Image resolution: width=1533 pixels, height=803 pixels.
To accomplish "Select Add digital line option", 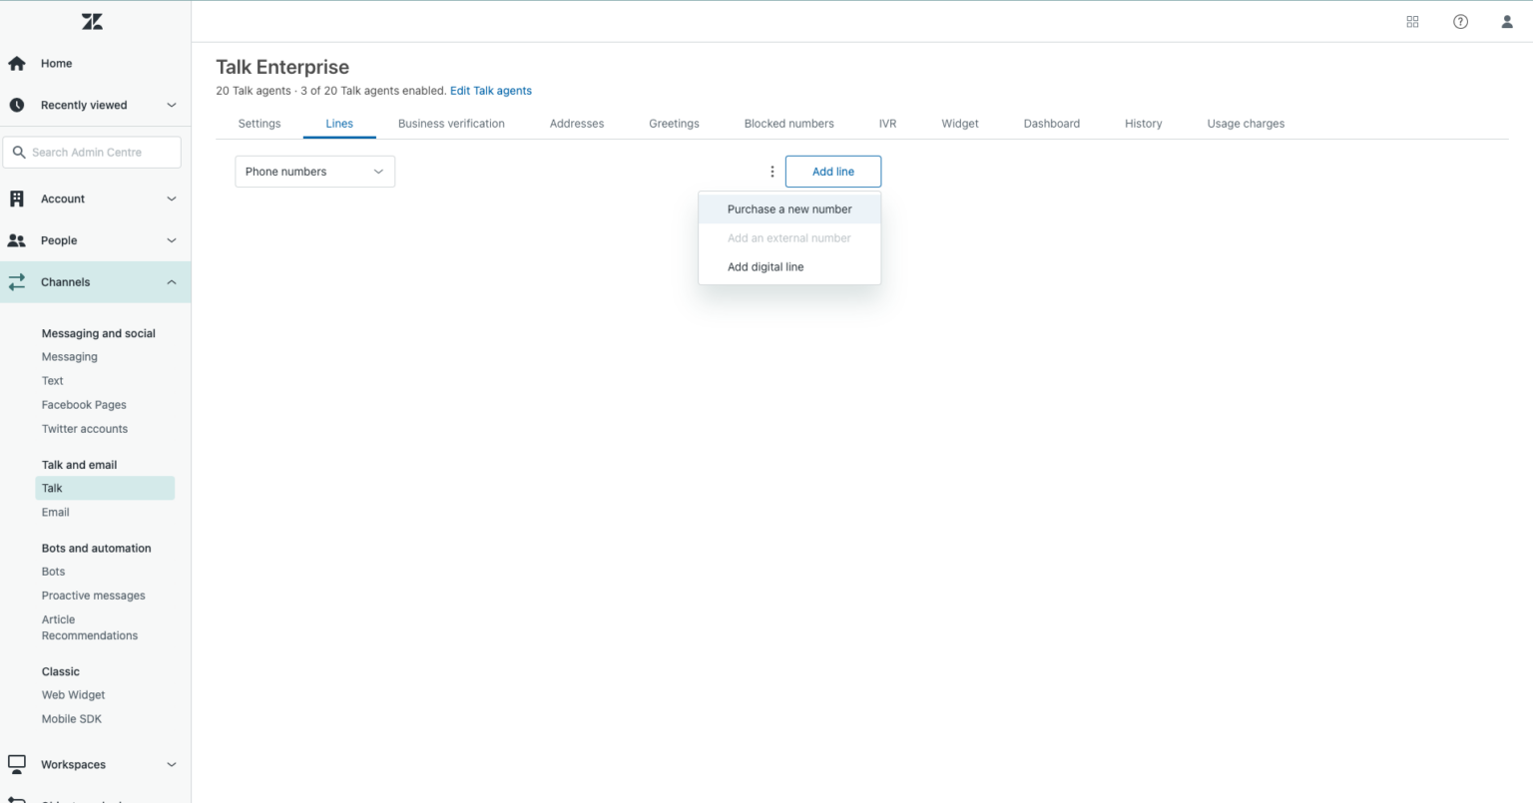I will point(766,266).
